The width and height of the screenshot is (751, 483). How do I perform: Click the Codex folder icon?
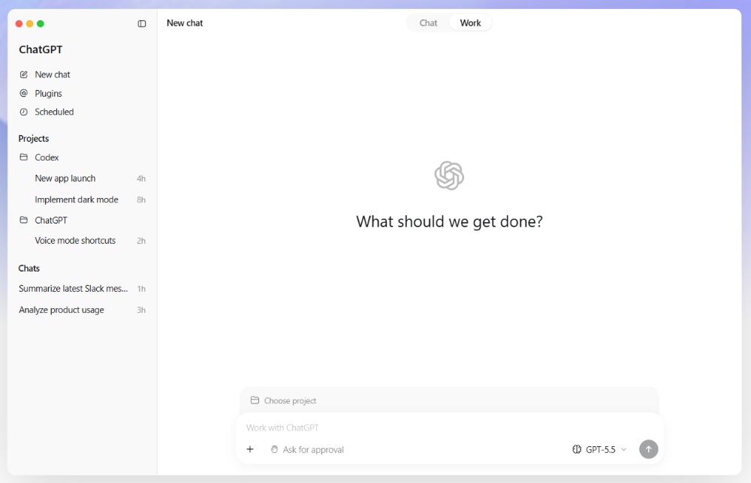(x=23, y=157)
